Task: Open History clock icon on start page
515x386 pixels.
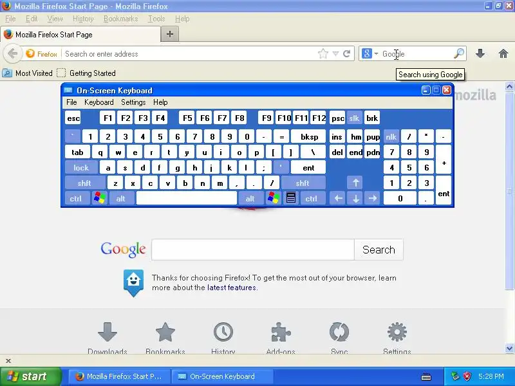Action: tap(223, 333)
